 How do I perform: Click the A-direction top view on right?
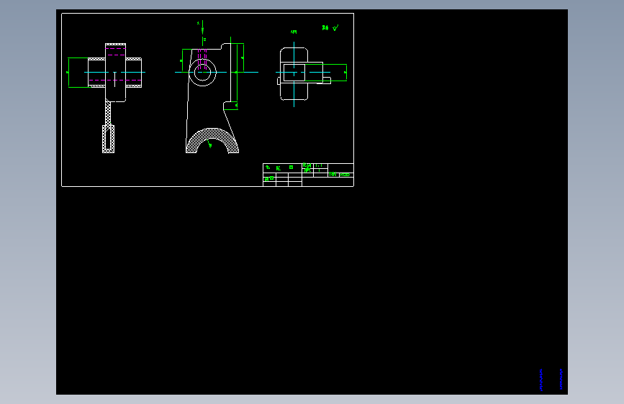304,74
